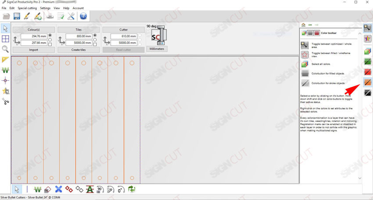Toggle filled / wireframe star icon on right toolbar

point(368,39)
